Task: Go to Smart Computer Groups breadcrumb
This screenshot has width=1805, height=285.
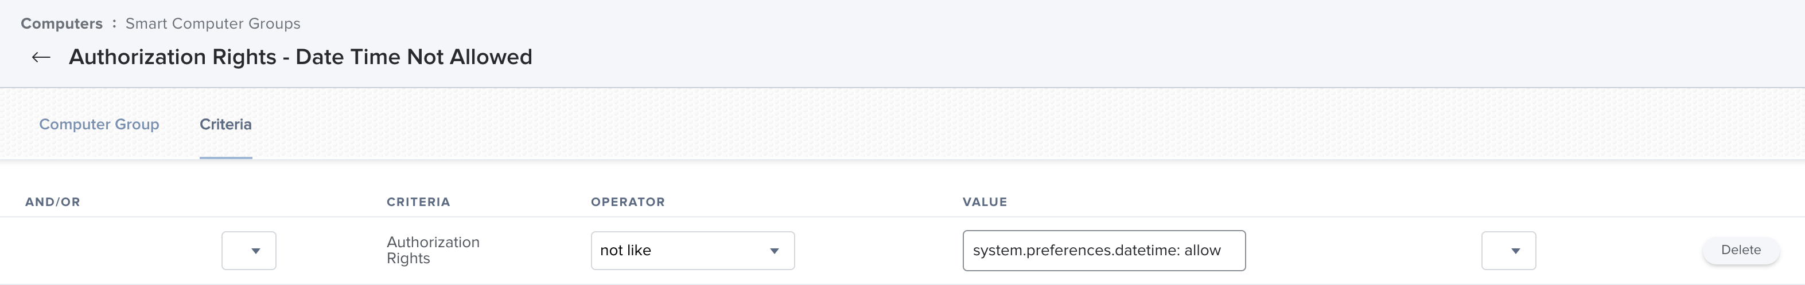Action: tap(212, 24)
